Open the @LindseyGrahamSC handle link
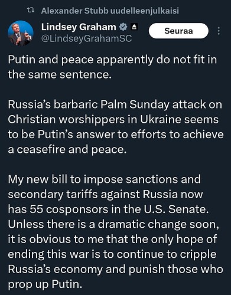The width and height of the screenshot is (231, 295). pos(86,38)
